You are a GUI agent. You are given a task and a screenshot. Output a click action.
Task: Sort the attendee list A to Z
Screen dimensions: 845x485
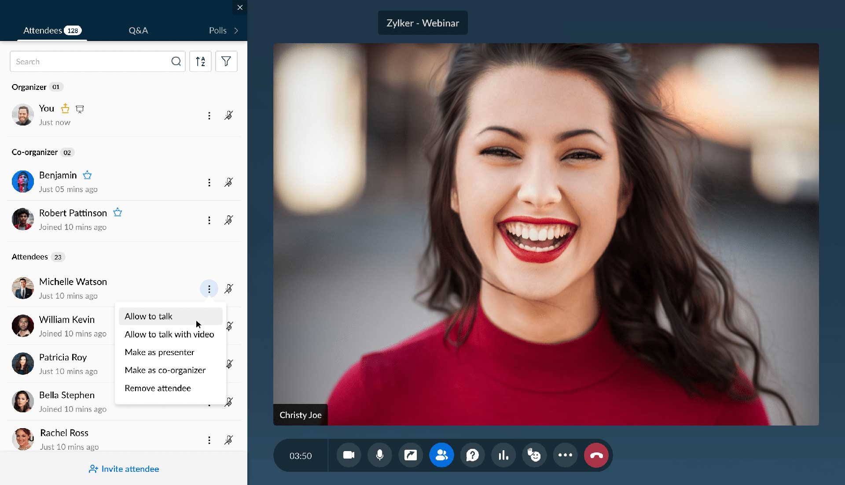click(200, 61)
